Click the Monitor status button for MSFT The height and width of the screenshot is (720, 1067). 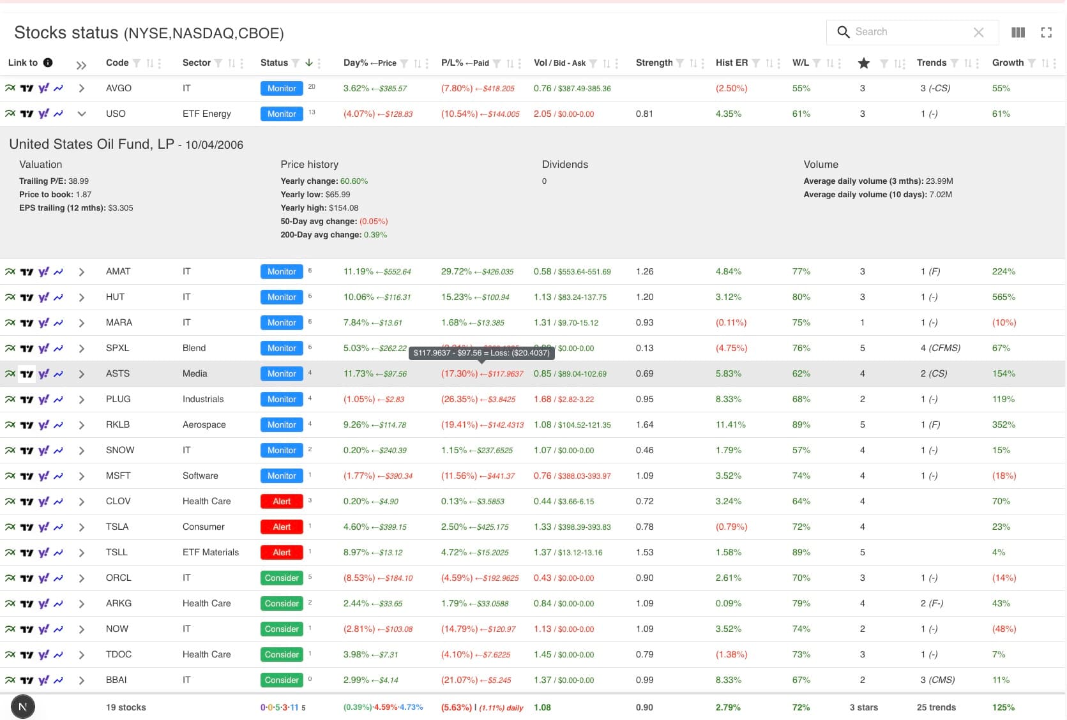(x=282, y=476)
